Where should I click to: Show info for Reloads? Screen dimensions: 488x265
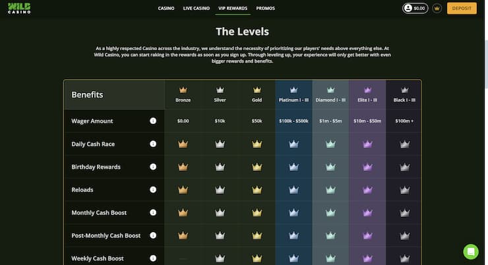pyautogui.click(x=153, y=190)
